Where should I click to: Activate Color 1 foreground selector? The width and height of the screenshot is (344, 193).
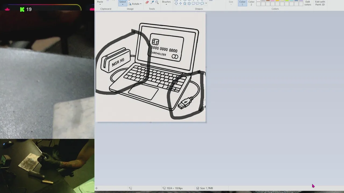coord(242,3)
